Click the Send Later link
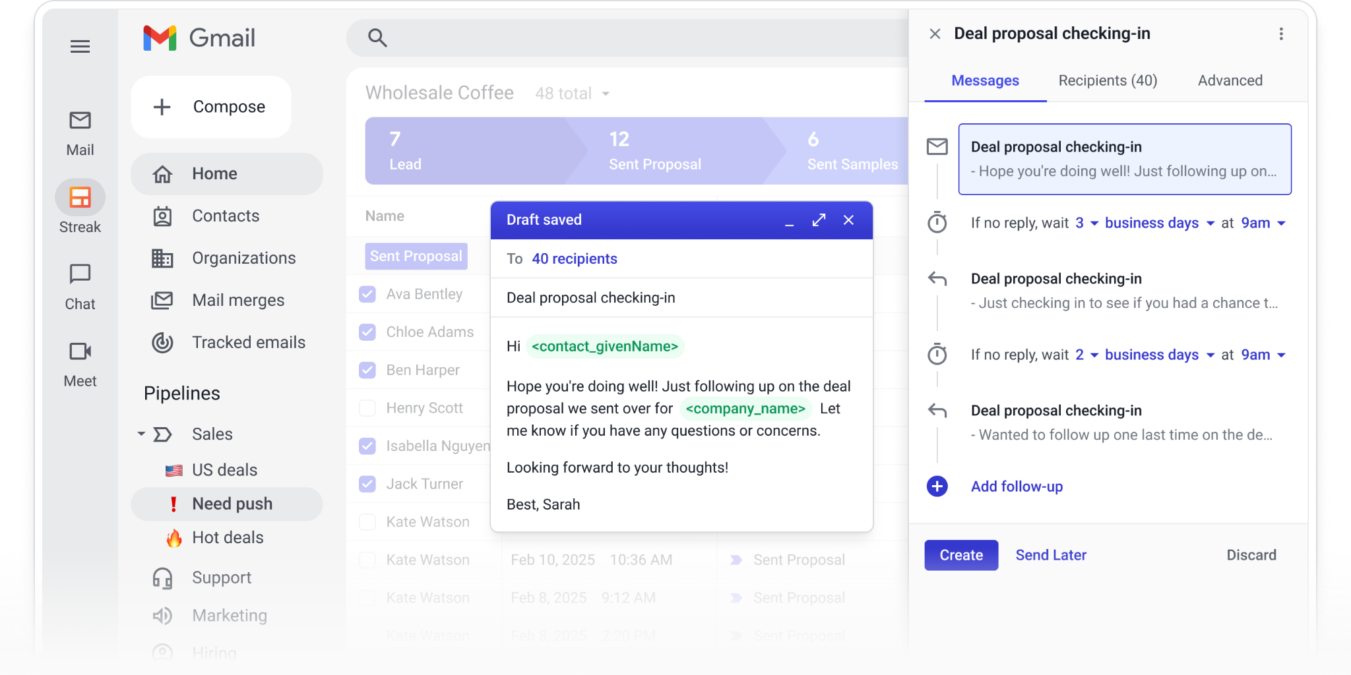Image resolution: width=1351 pixels, height=675 pixels. tap(1050, 554)
